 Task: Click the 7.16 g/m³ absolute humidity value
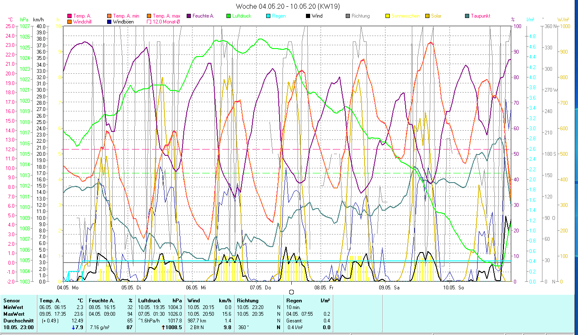pos(100,327)
